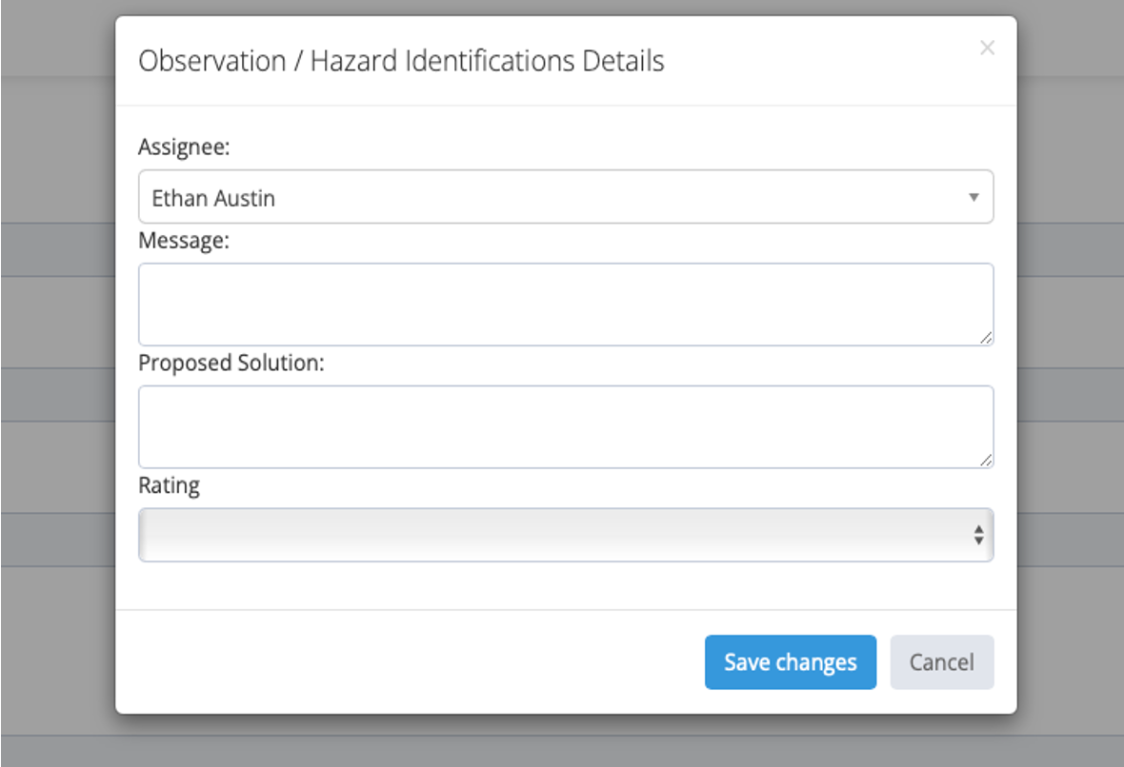Click the Save changes button
This screenshot has height=767, width=1124.
tap(790, 662)
